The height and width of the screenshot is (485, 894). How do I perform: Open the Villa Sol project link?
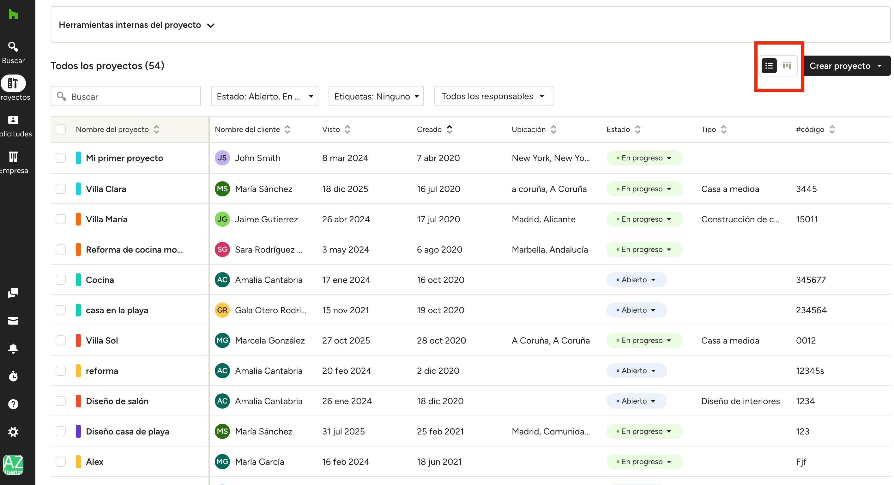(102, 340)
